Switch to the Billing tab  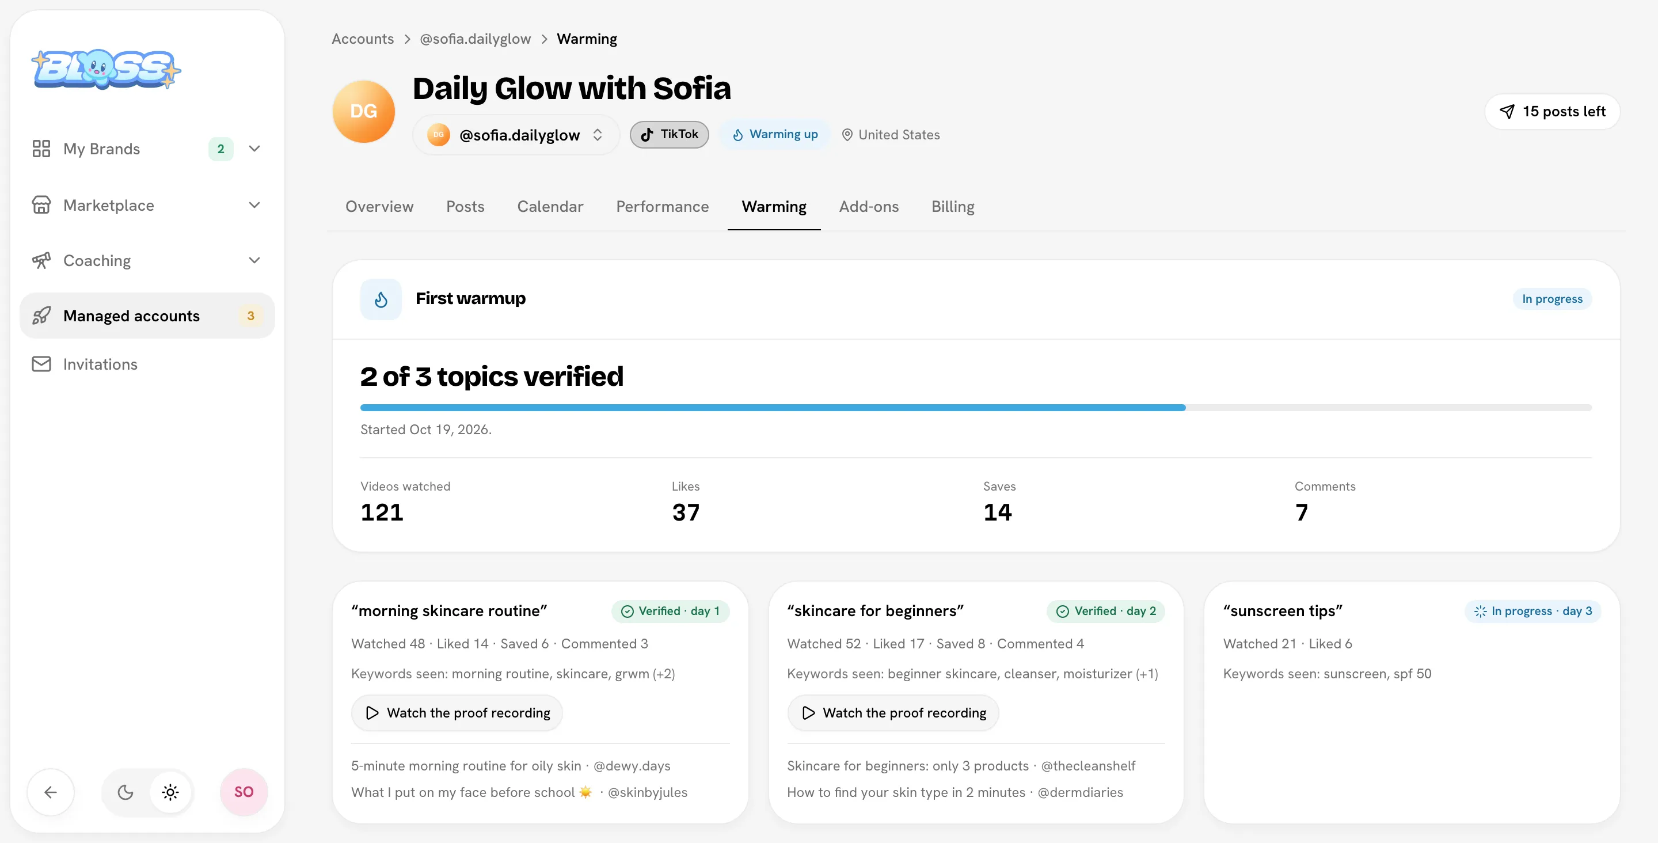pyautogui.click(x=953, y=207)
